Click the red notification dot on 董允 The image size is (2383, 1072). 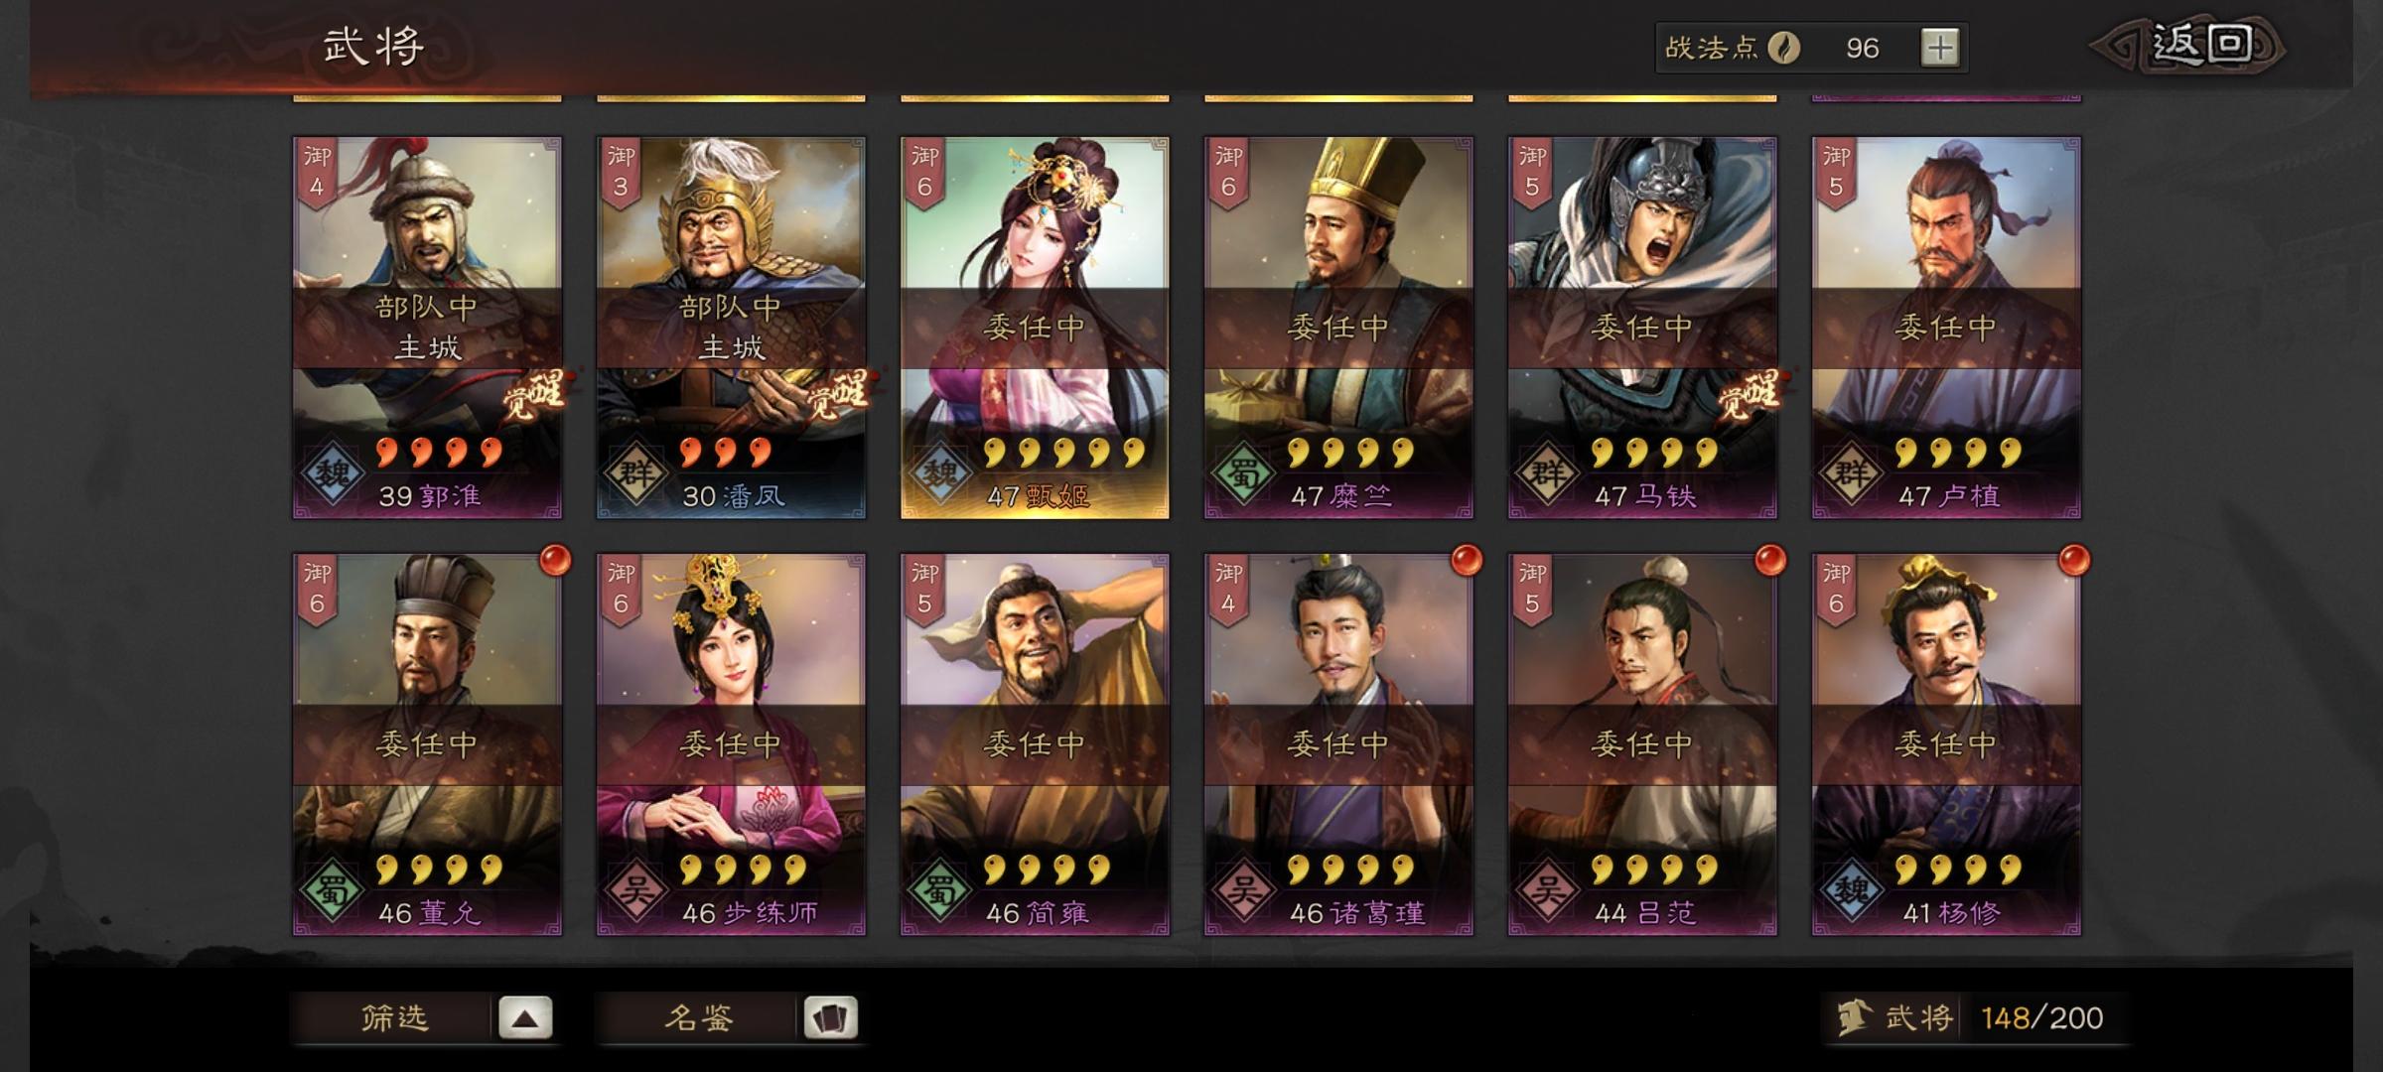pyautogui.click(x=555, y=561)
